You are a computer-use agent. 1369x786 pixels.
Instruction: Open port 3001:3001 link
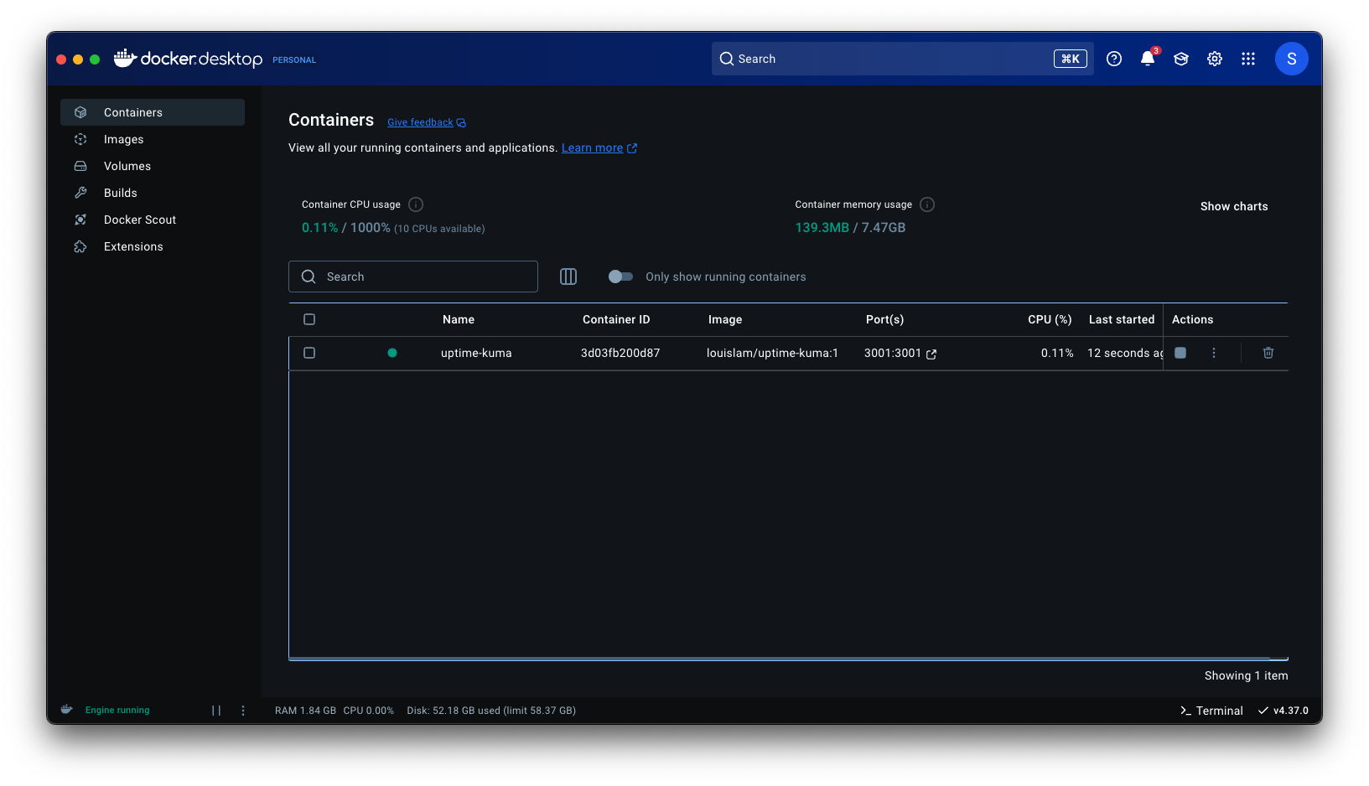point(893,353)
